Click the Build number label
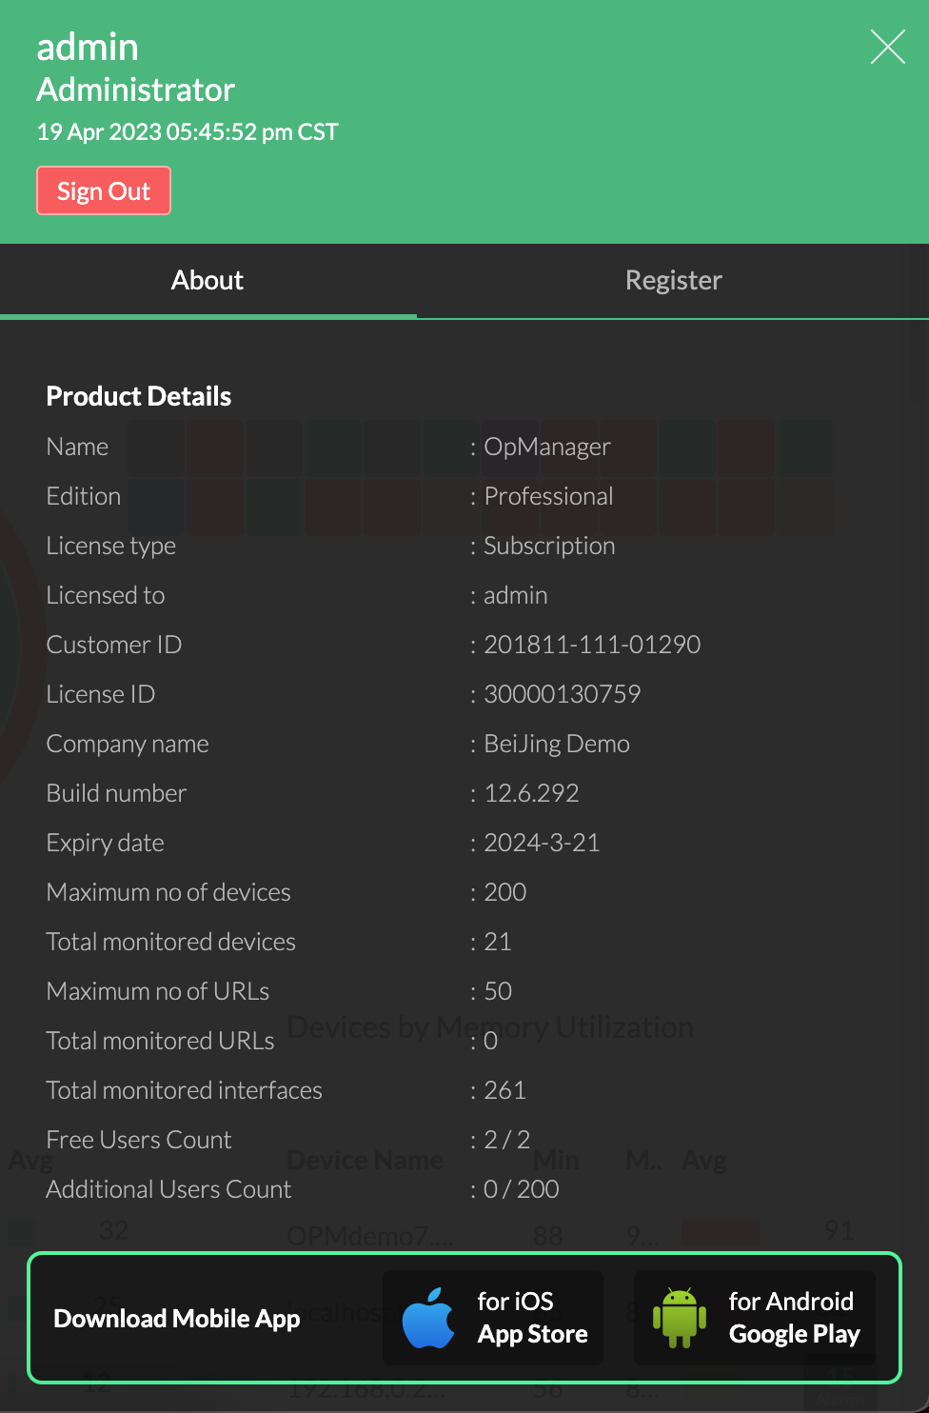Image resolution: width=929 pixels, height=1413 pixels. [116, 793]
